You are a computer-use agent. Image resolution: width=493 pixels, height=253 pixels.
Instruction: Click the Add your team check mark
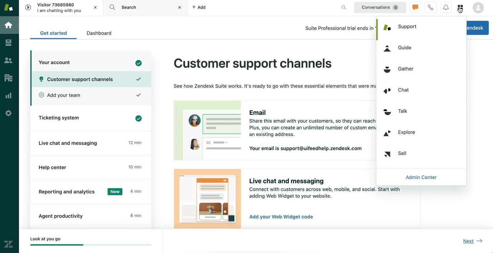pos(139,95)
